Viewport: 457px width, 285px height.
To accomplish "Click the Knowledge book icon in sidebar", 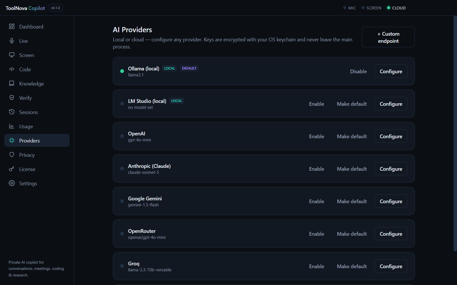I will coord(12,84).
